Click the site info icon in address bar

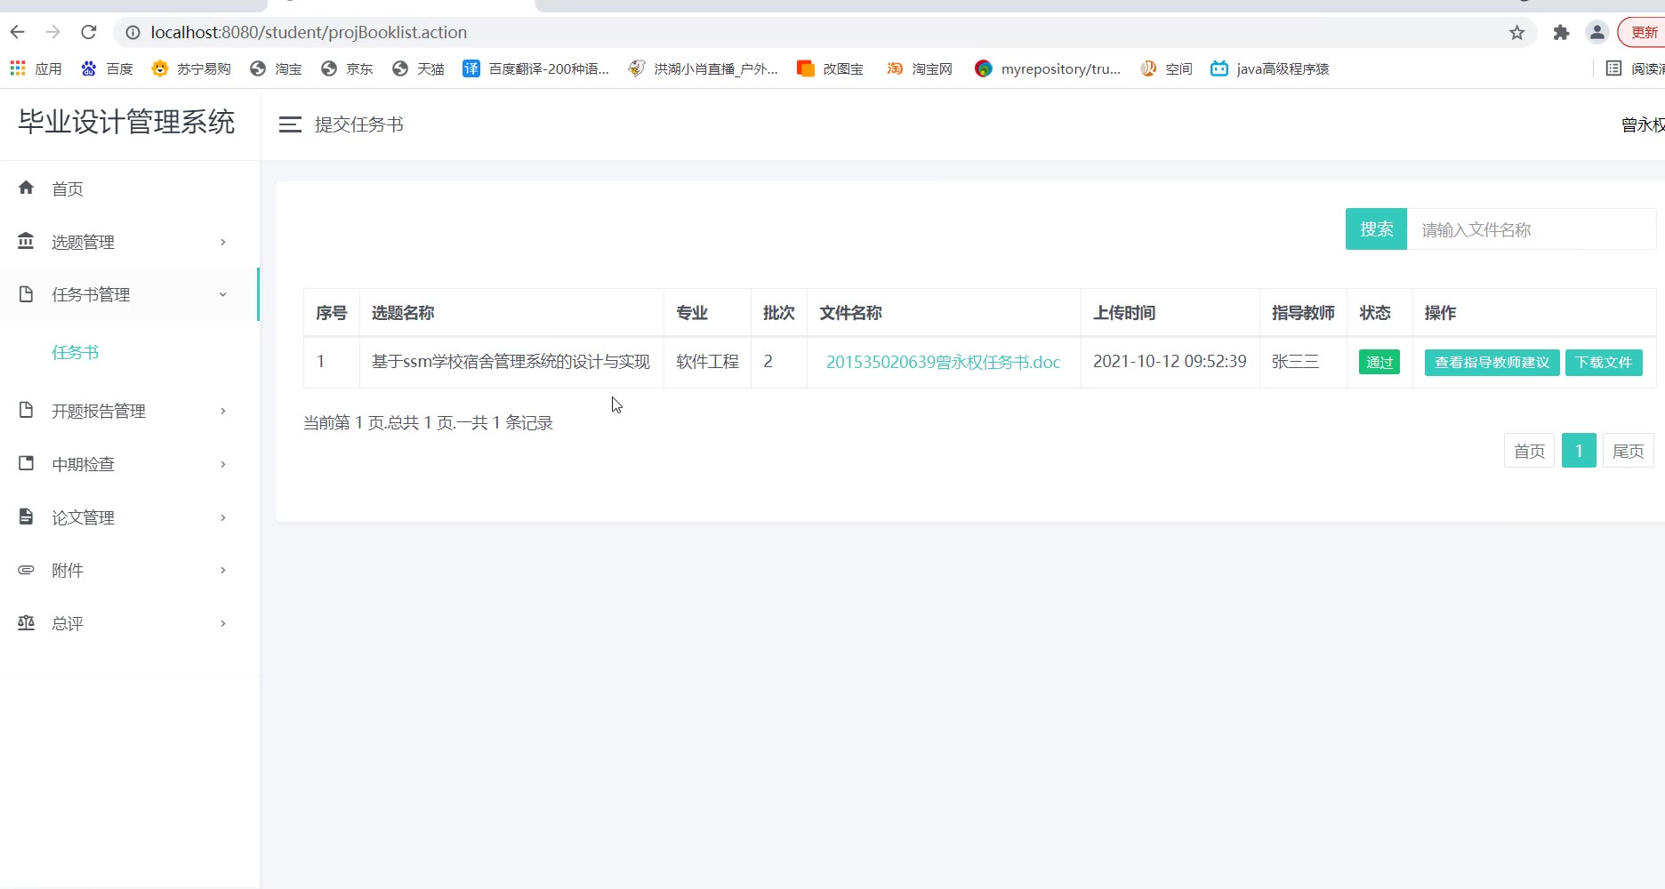[x=133, y=33]
